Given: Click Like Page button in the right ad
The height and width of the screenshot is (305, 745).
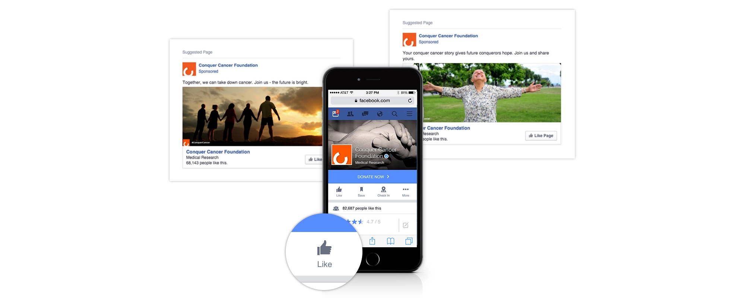Looking at the screenshot, I should tap(541, 136).
